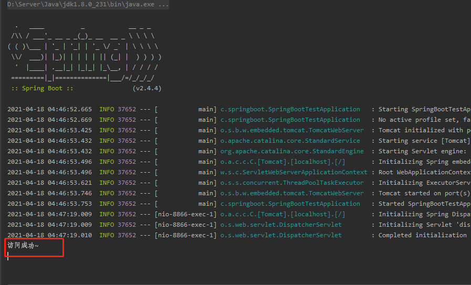Click the 04:46:53.621 timestamp
The width and height of the screenshot is (471, 285).
(x=49, y=183)
